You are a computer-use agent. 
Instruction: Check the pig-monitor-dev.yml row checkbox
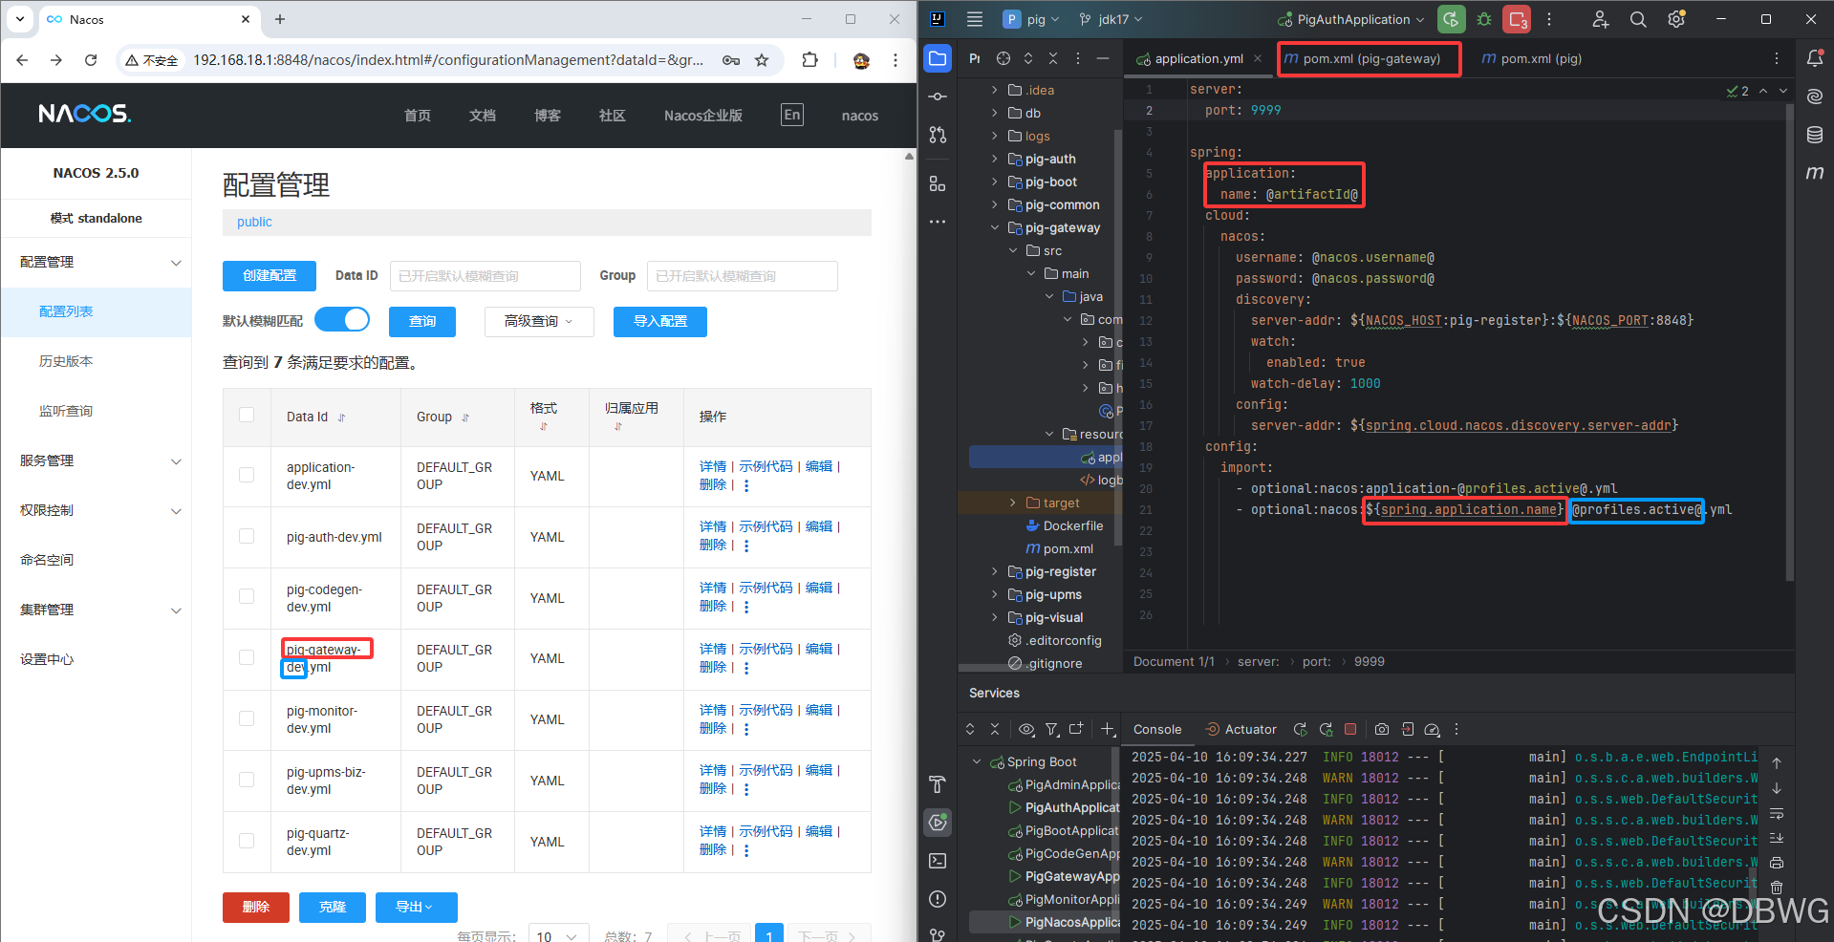(247, 718)
